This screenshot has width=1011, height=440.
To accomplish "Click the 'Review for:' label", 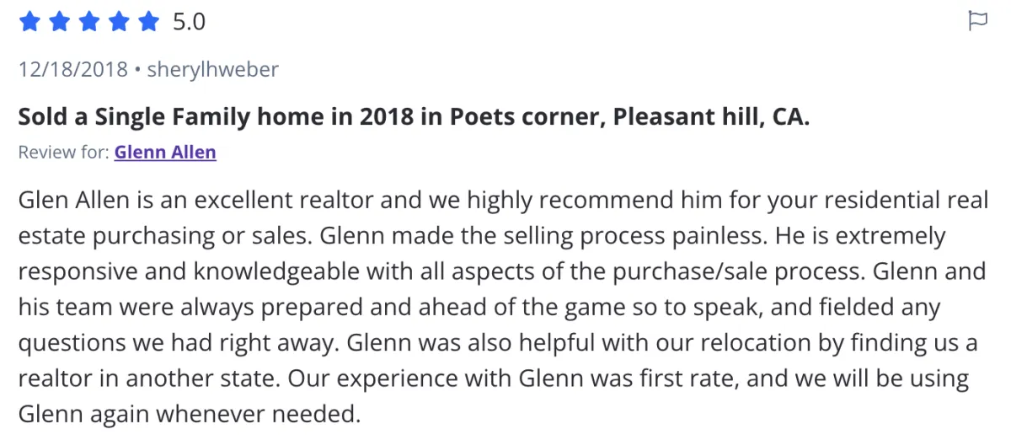I will click(x=63, y=153).
